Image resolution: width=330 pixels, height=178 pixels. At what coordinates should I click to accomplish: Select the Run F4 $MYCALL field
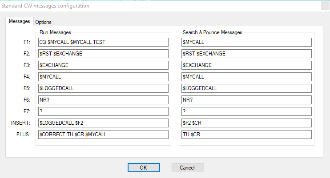104,77
